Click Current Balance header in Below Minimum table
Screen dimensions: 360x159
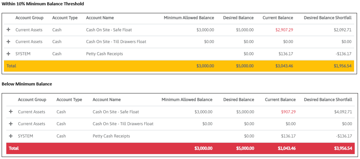coord(280,100)
